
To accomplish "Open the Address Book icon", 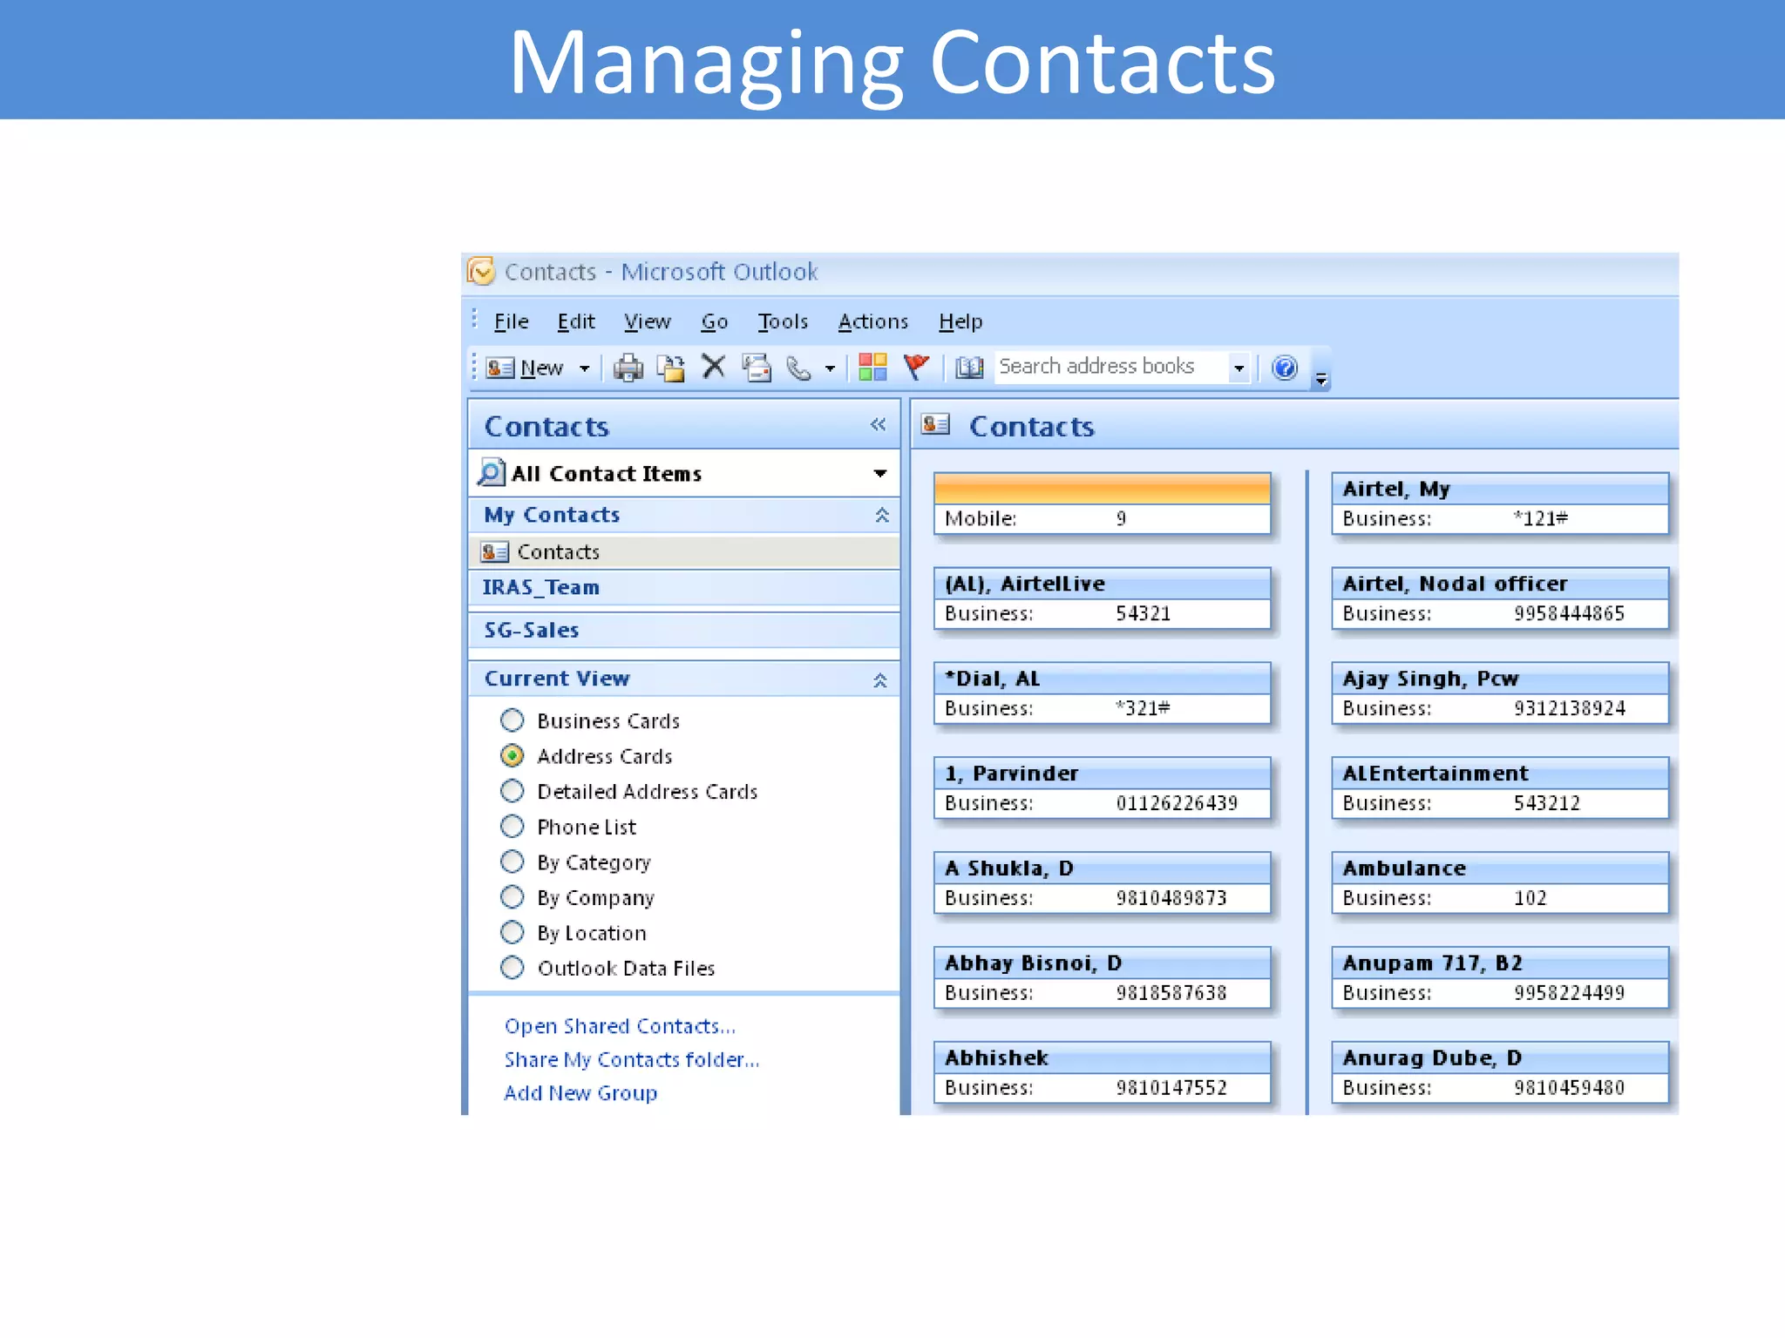I will click(x=969, y=368).
